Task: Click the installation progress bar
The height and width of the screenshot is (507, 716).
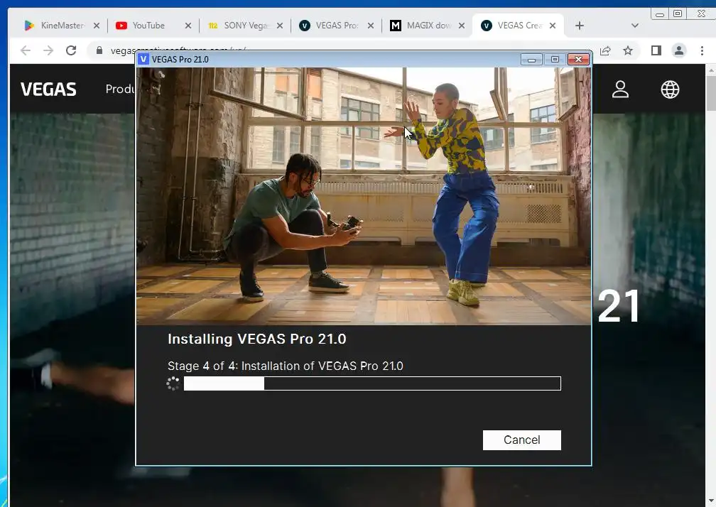Action: (x=372, y=383)
